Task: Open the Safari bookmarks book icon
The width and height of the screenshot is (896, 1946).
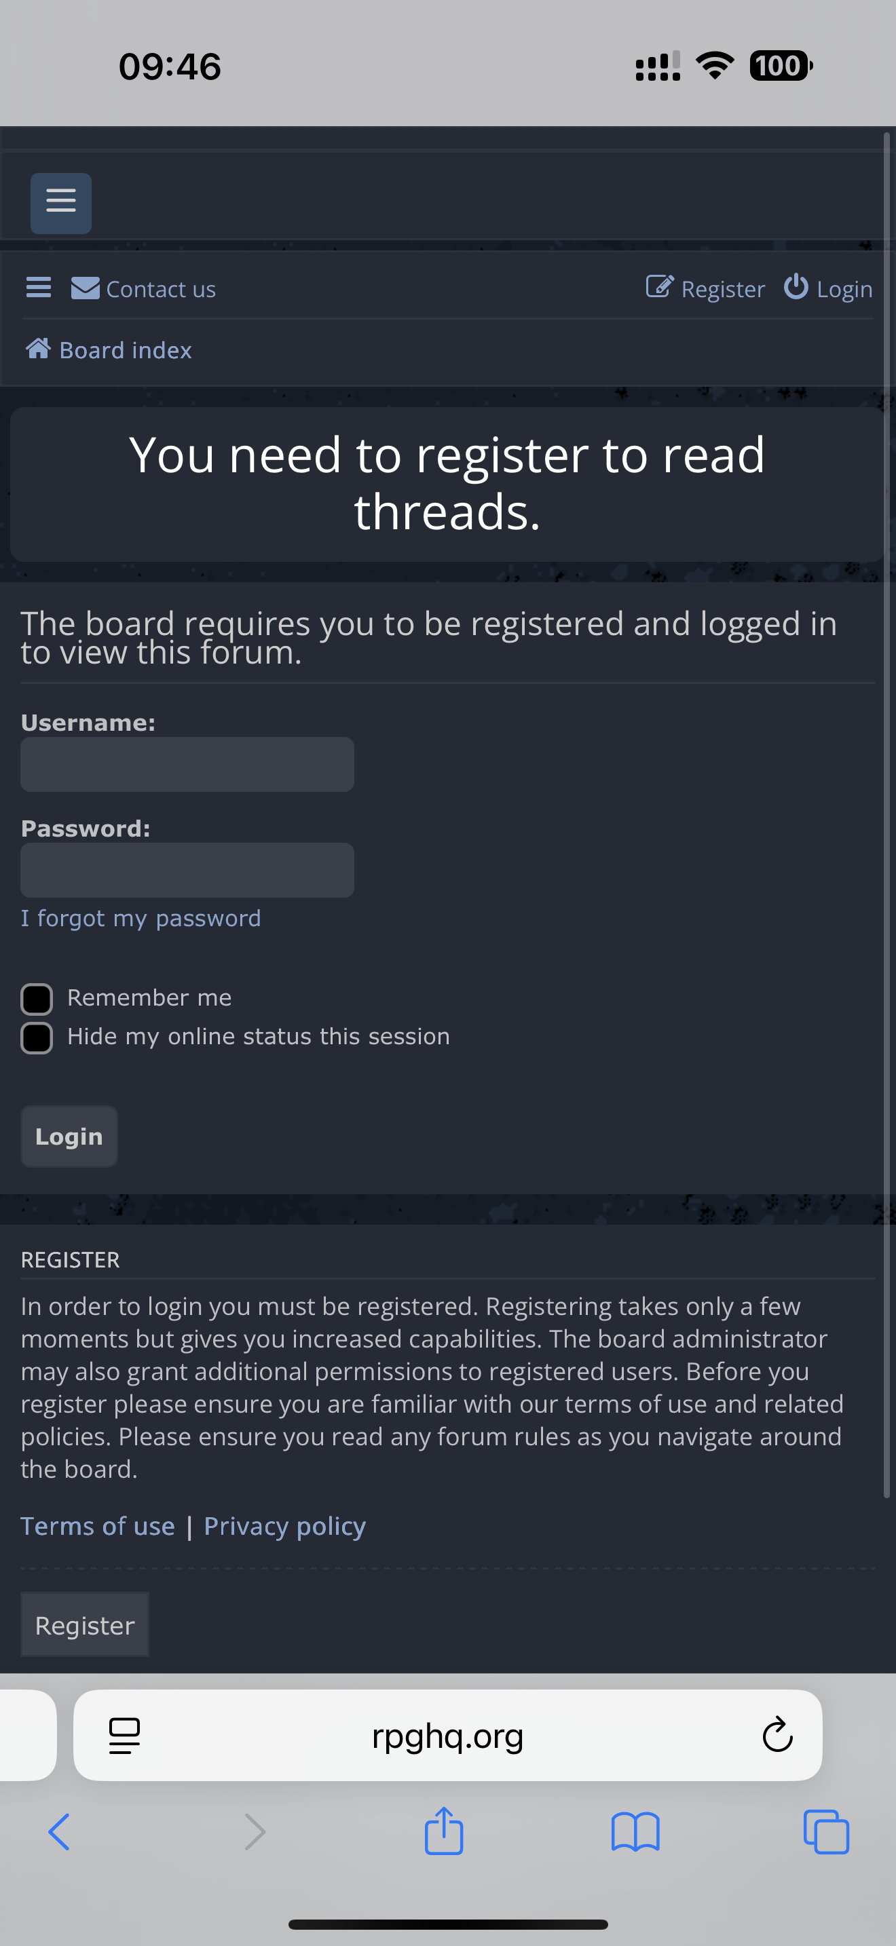Action: pyautogui.click(x=635, y=1832)
